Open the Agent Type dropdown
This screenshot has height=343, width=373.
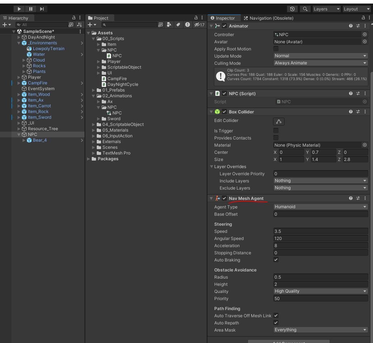click(320, 207)
